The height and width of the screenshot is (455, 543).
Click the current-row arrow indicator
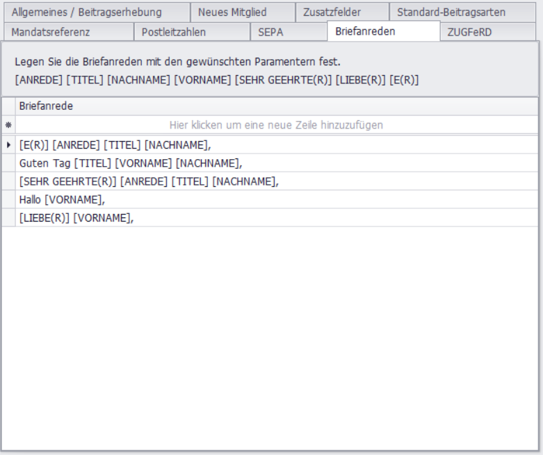click(x=8, y=145)
